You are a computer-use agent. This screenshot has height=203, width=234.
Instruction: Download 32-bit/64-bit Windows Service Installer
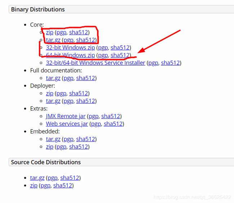(x=95, y=63)
